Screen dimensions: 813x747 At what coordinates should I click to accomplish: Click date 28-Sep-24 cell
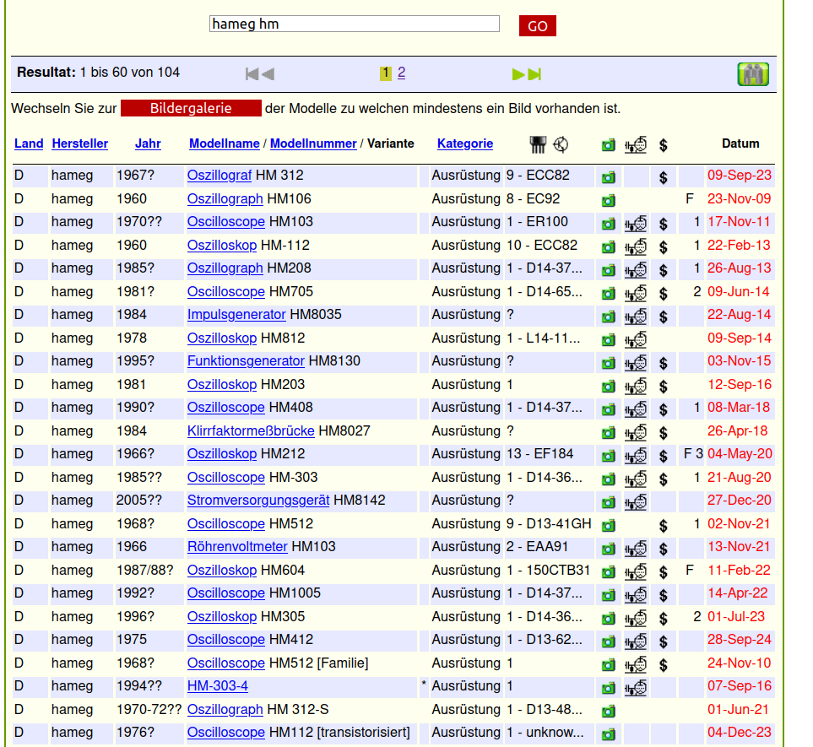740,639
